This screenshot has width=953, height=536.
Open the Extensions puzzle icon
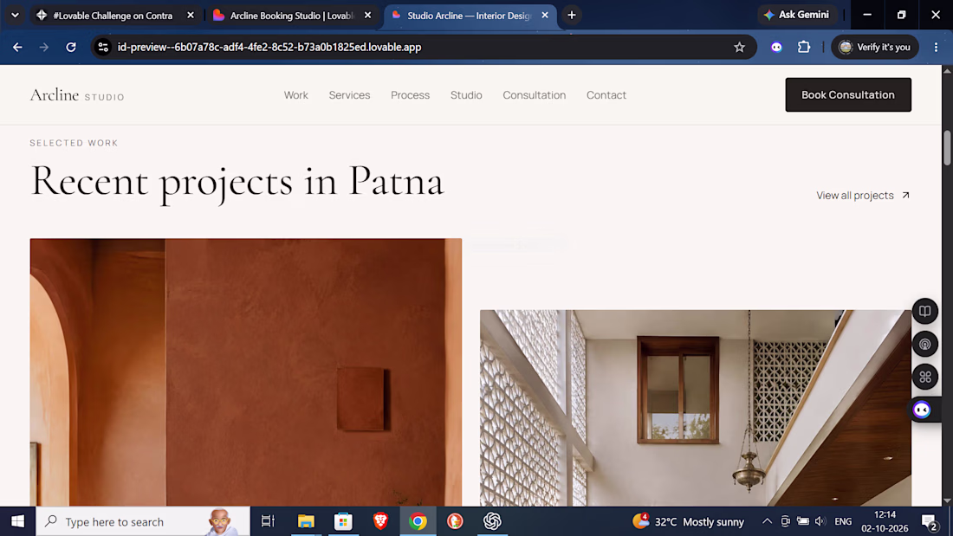coord(803,47)
